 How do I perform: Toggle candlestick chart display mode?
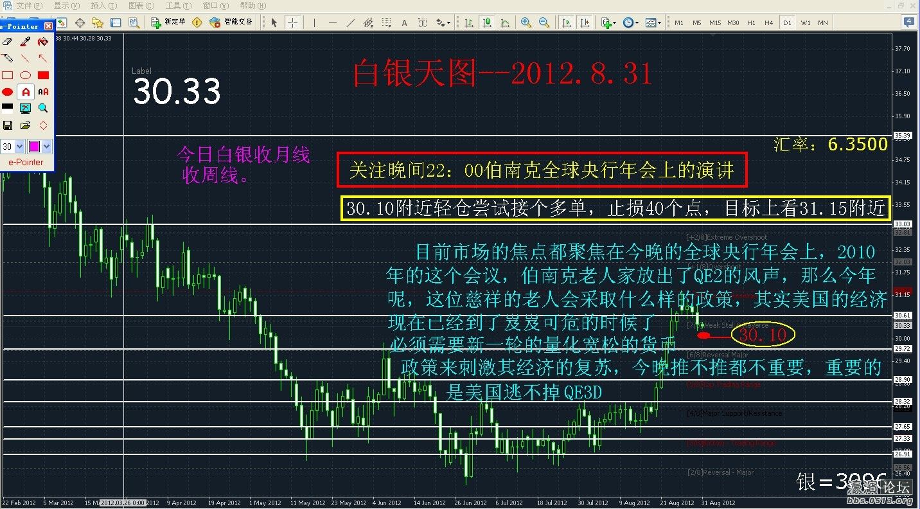click(x=487, y=22)
